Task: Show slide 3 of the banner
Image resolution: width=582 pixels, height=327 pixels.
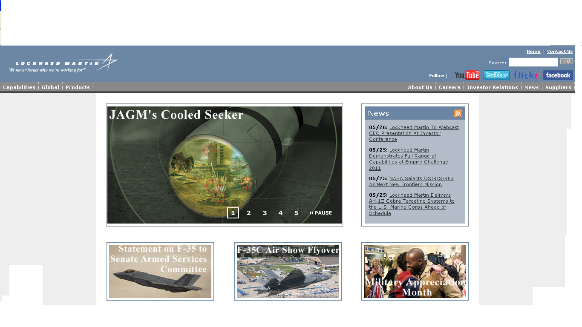Action: 265,213
